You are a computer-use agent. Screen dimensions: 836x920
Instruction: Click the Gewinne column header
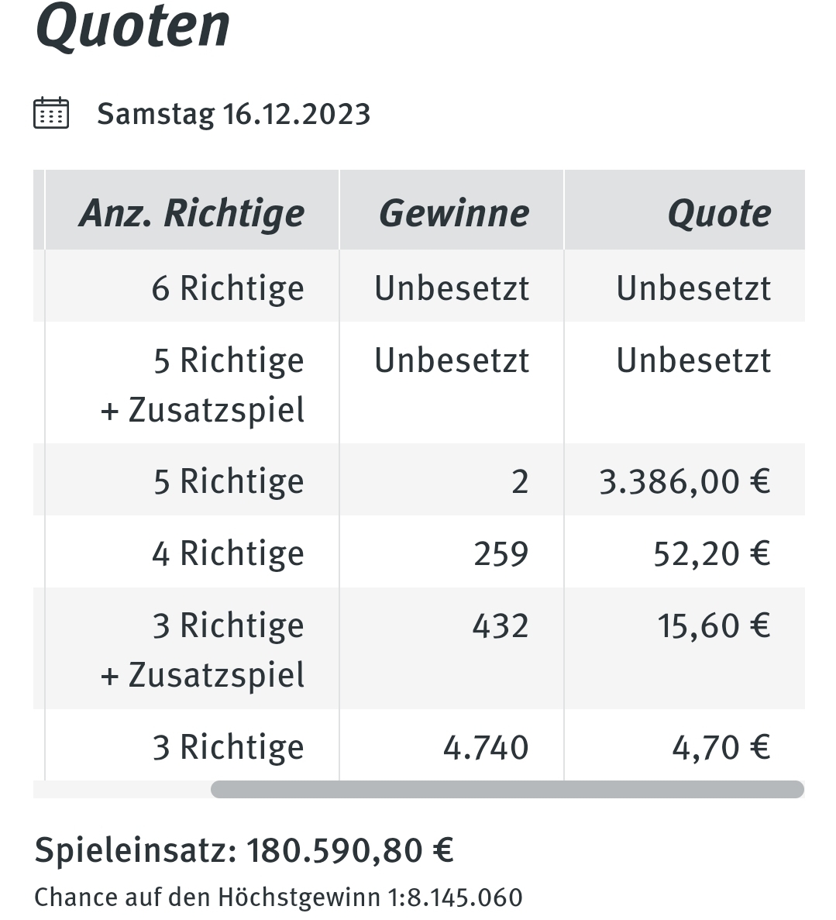click(454, 213)
